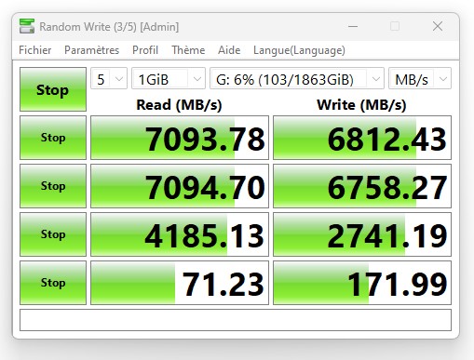The image size is (474, 360).
Task: Close the CrystalDiskMark window
Action: pos(438,27)
